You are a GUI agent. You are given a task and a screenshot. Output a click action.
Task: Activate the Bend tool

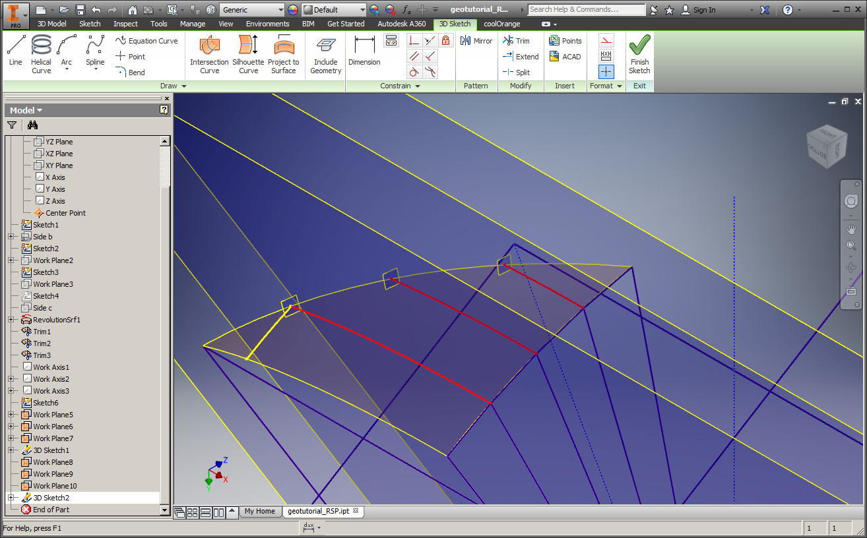[x=130, y=73]
